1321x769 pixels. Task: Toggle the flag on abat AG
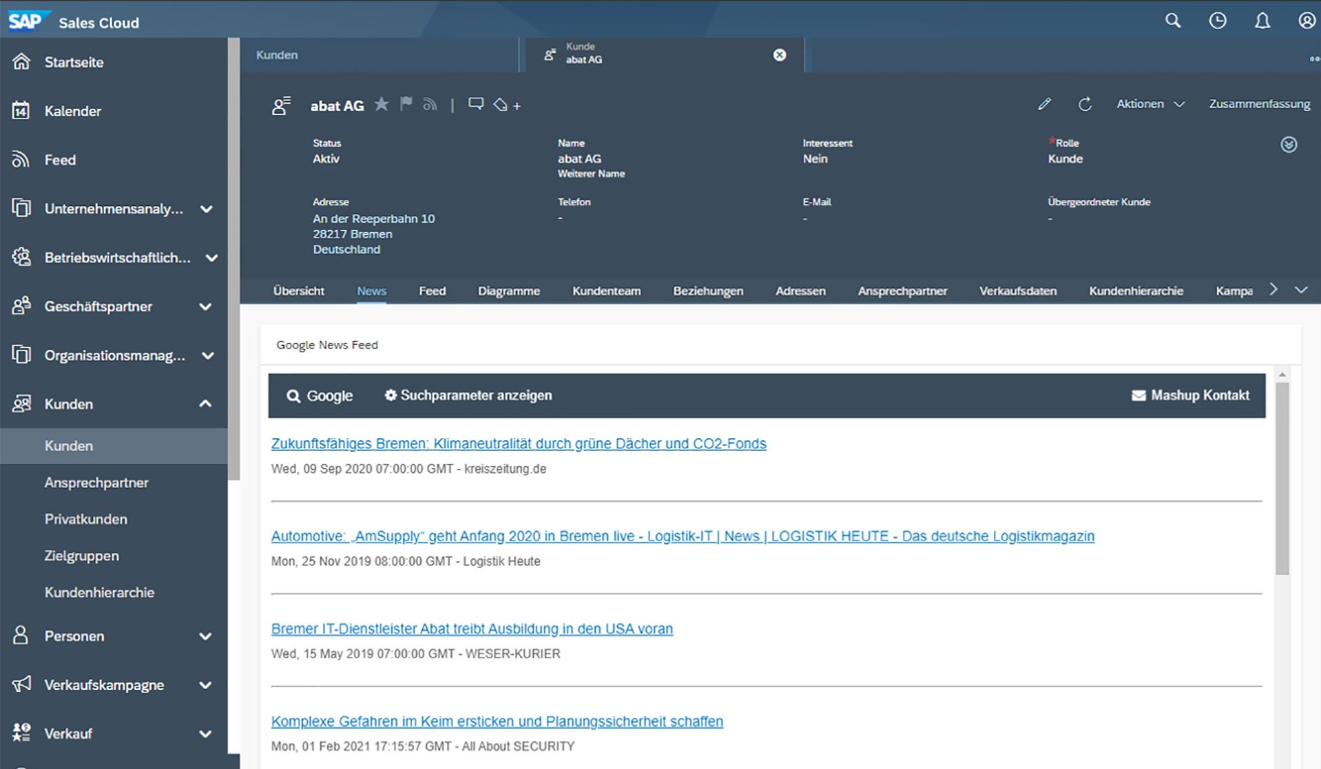click(406, 104)
